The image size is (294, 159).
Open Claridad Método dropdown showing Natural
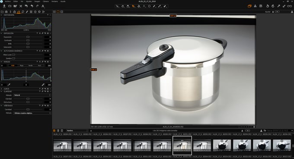32,95
